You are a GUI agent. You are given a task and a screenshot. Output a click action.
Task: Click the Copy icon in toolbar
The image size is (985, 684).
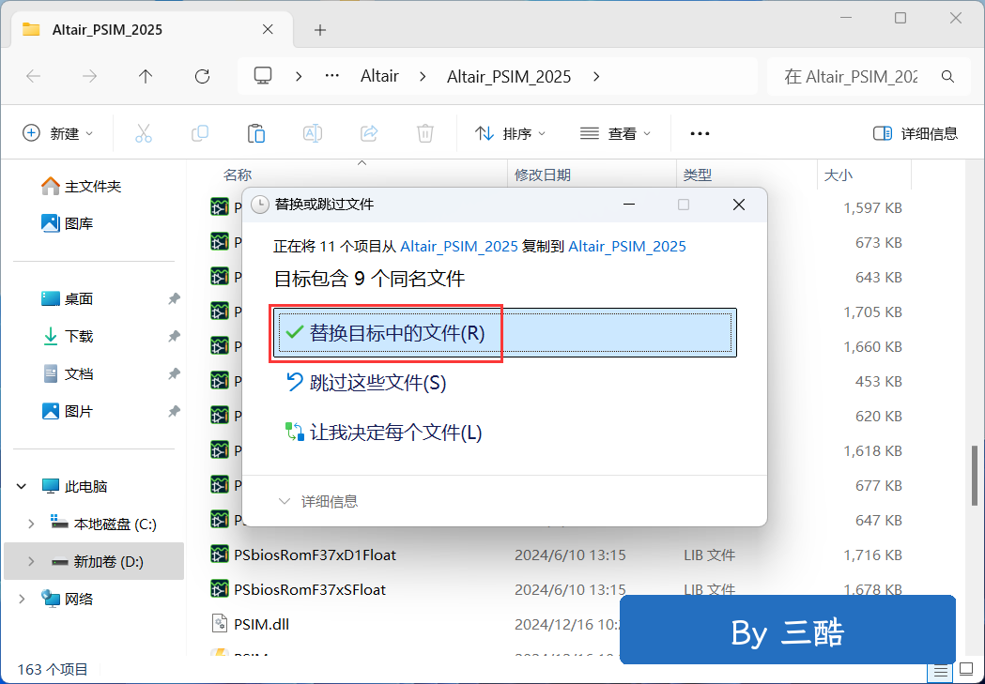coord(200,133)
